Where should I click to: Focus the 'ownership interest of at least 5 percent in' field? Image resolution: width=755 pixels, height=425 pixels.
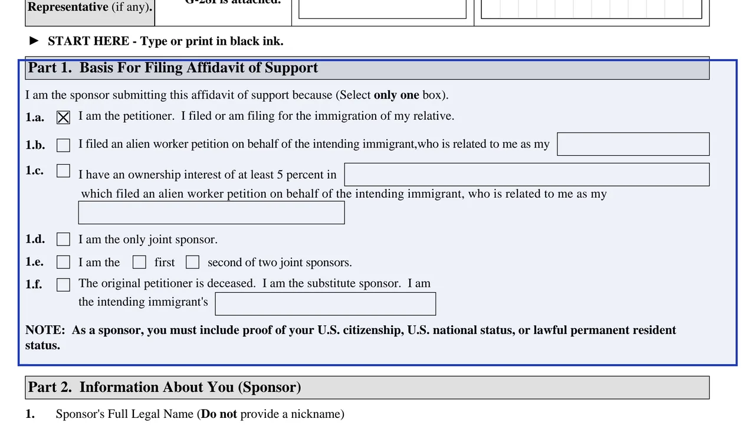tap(527, 175)
